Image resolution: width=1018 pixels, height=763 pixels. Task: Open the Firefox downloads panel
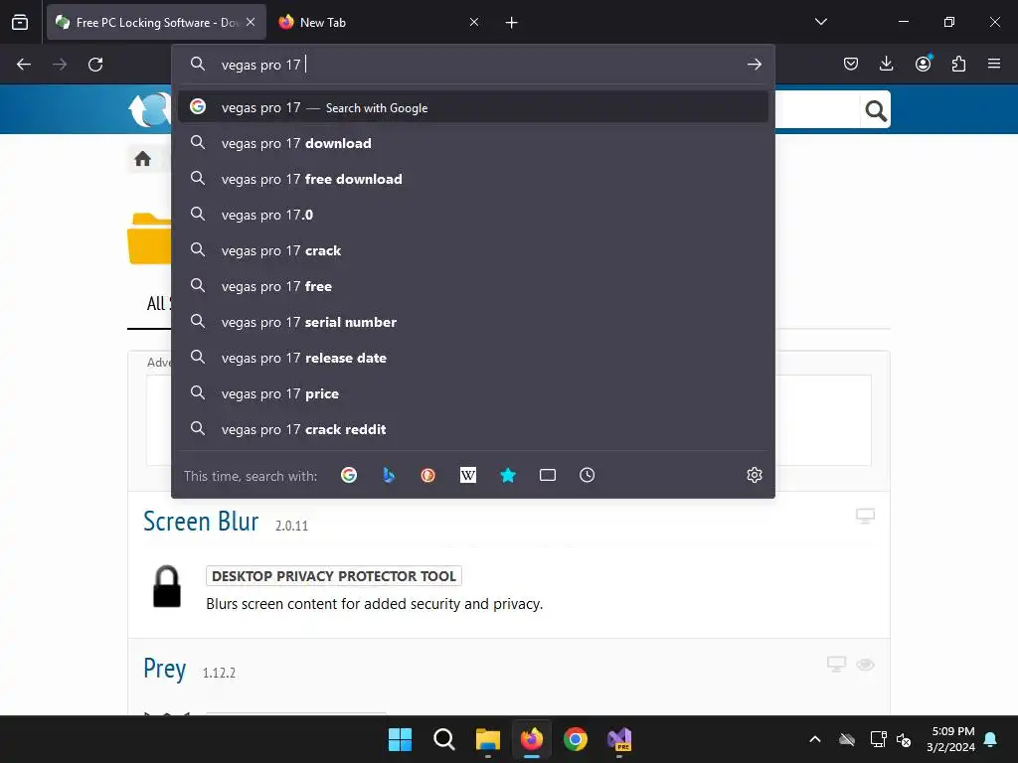(886, 64)
